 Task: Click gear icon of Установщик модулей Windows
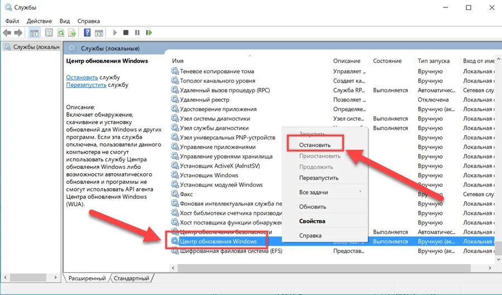pos(175,184)
